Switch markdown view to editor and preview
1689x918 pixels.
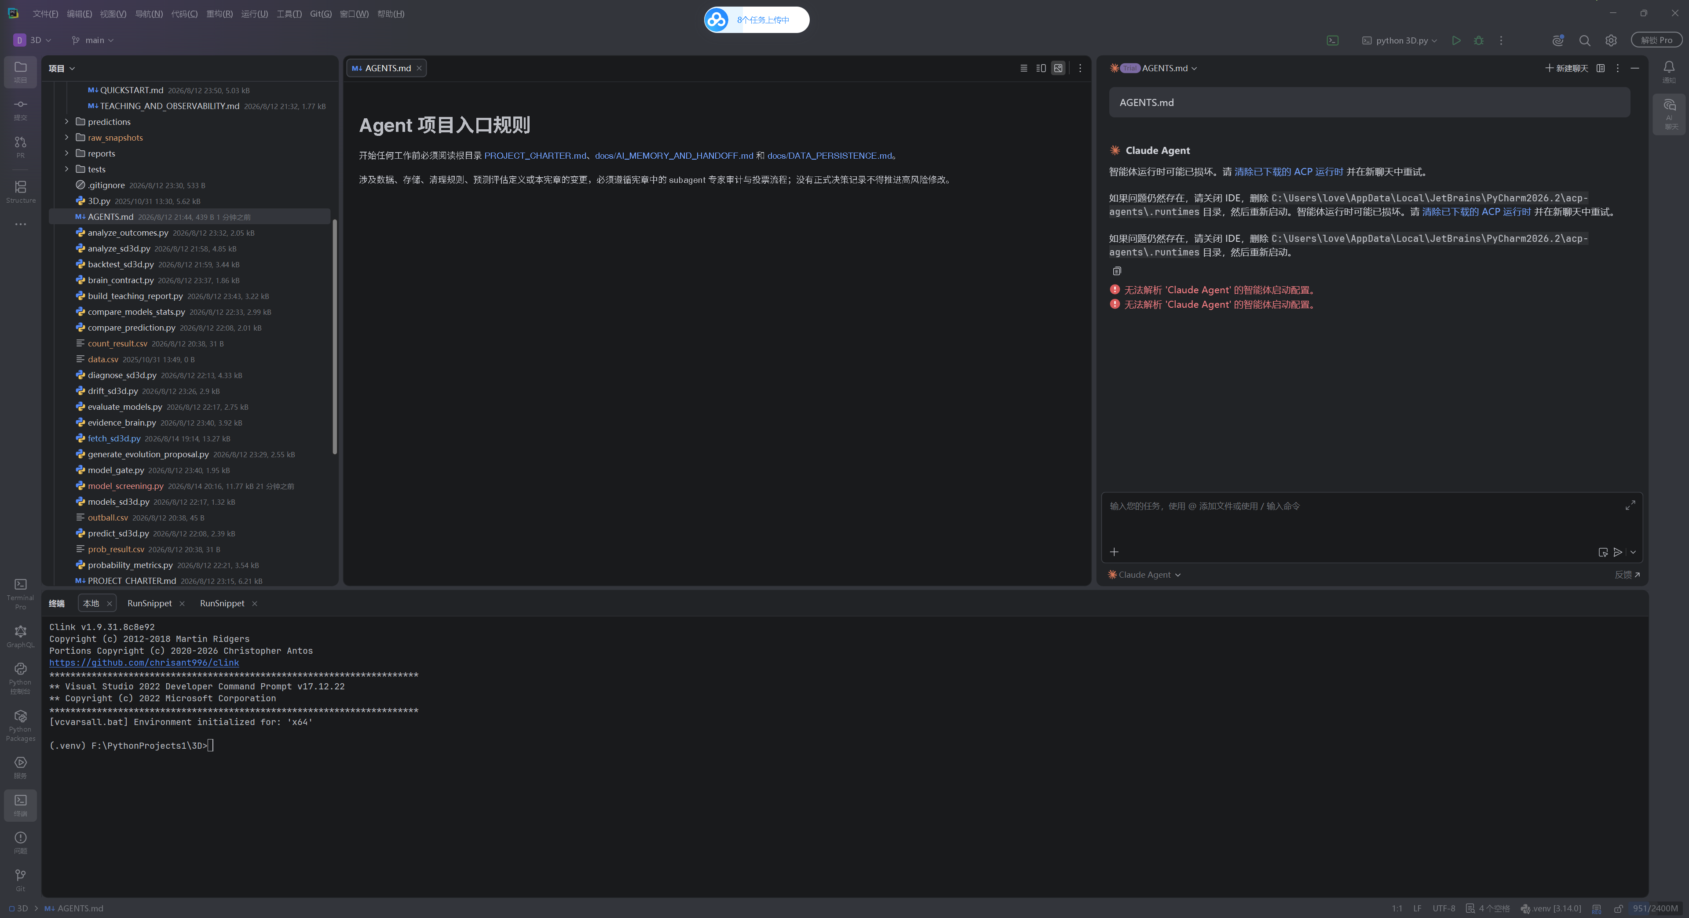pos(1041,68)
